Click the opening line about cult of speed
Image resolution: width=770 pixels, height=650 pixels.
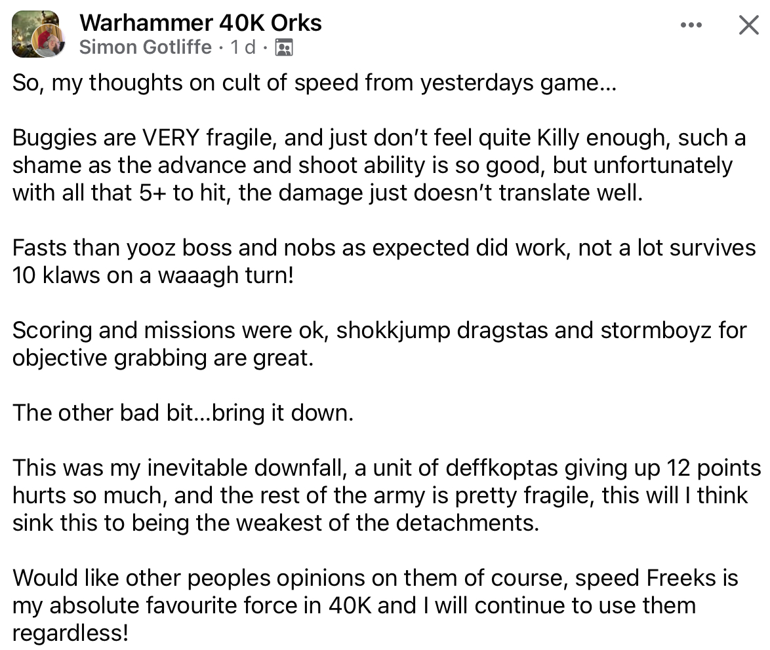(x=314, y=83)
